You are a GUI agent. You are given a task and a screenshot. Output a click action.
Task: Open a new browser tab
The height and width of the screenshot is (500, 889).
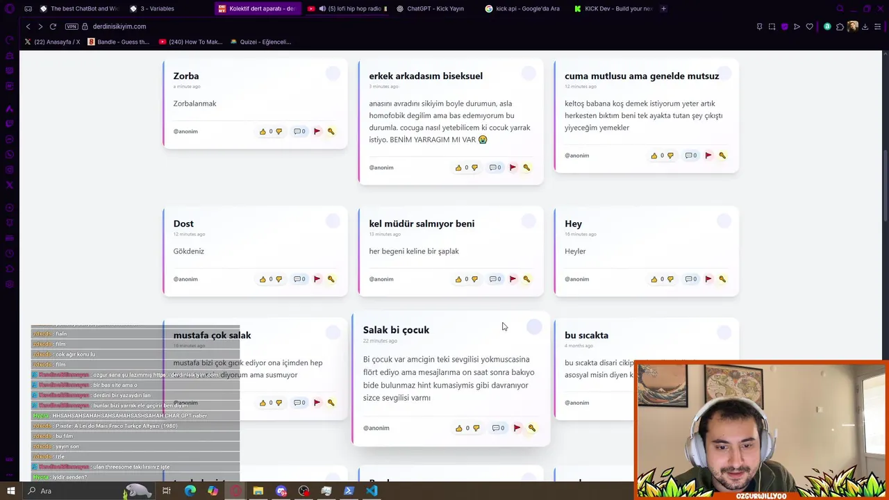pos(663,8)
